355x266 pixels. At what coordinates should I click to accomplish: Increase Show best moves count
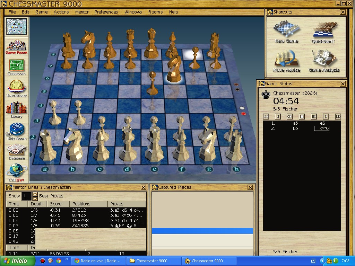point(35,194)
